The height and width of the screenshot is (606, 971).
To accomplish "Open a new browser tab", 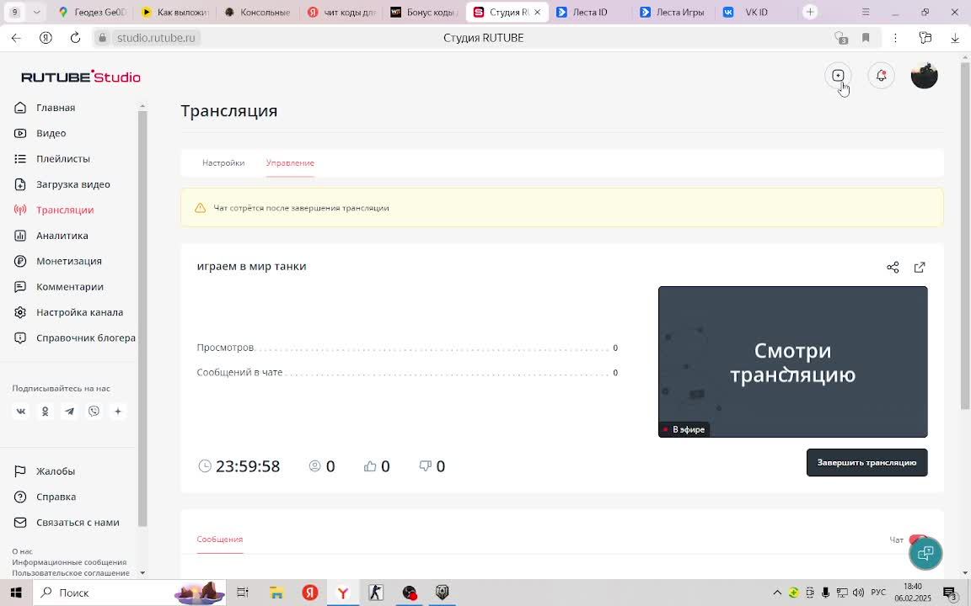I will [809, 12].
